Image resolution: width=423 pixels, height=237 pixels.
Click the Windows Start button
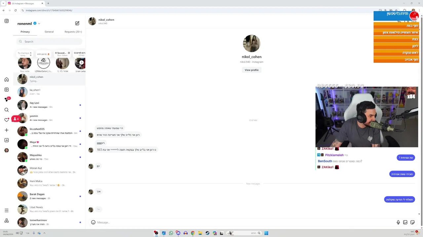tap(266, 233)
